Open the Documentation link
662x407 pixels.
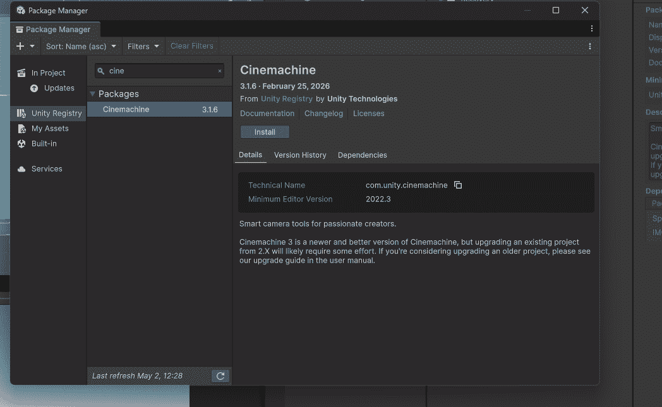tap(267, 114)
